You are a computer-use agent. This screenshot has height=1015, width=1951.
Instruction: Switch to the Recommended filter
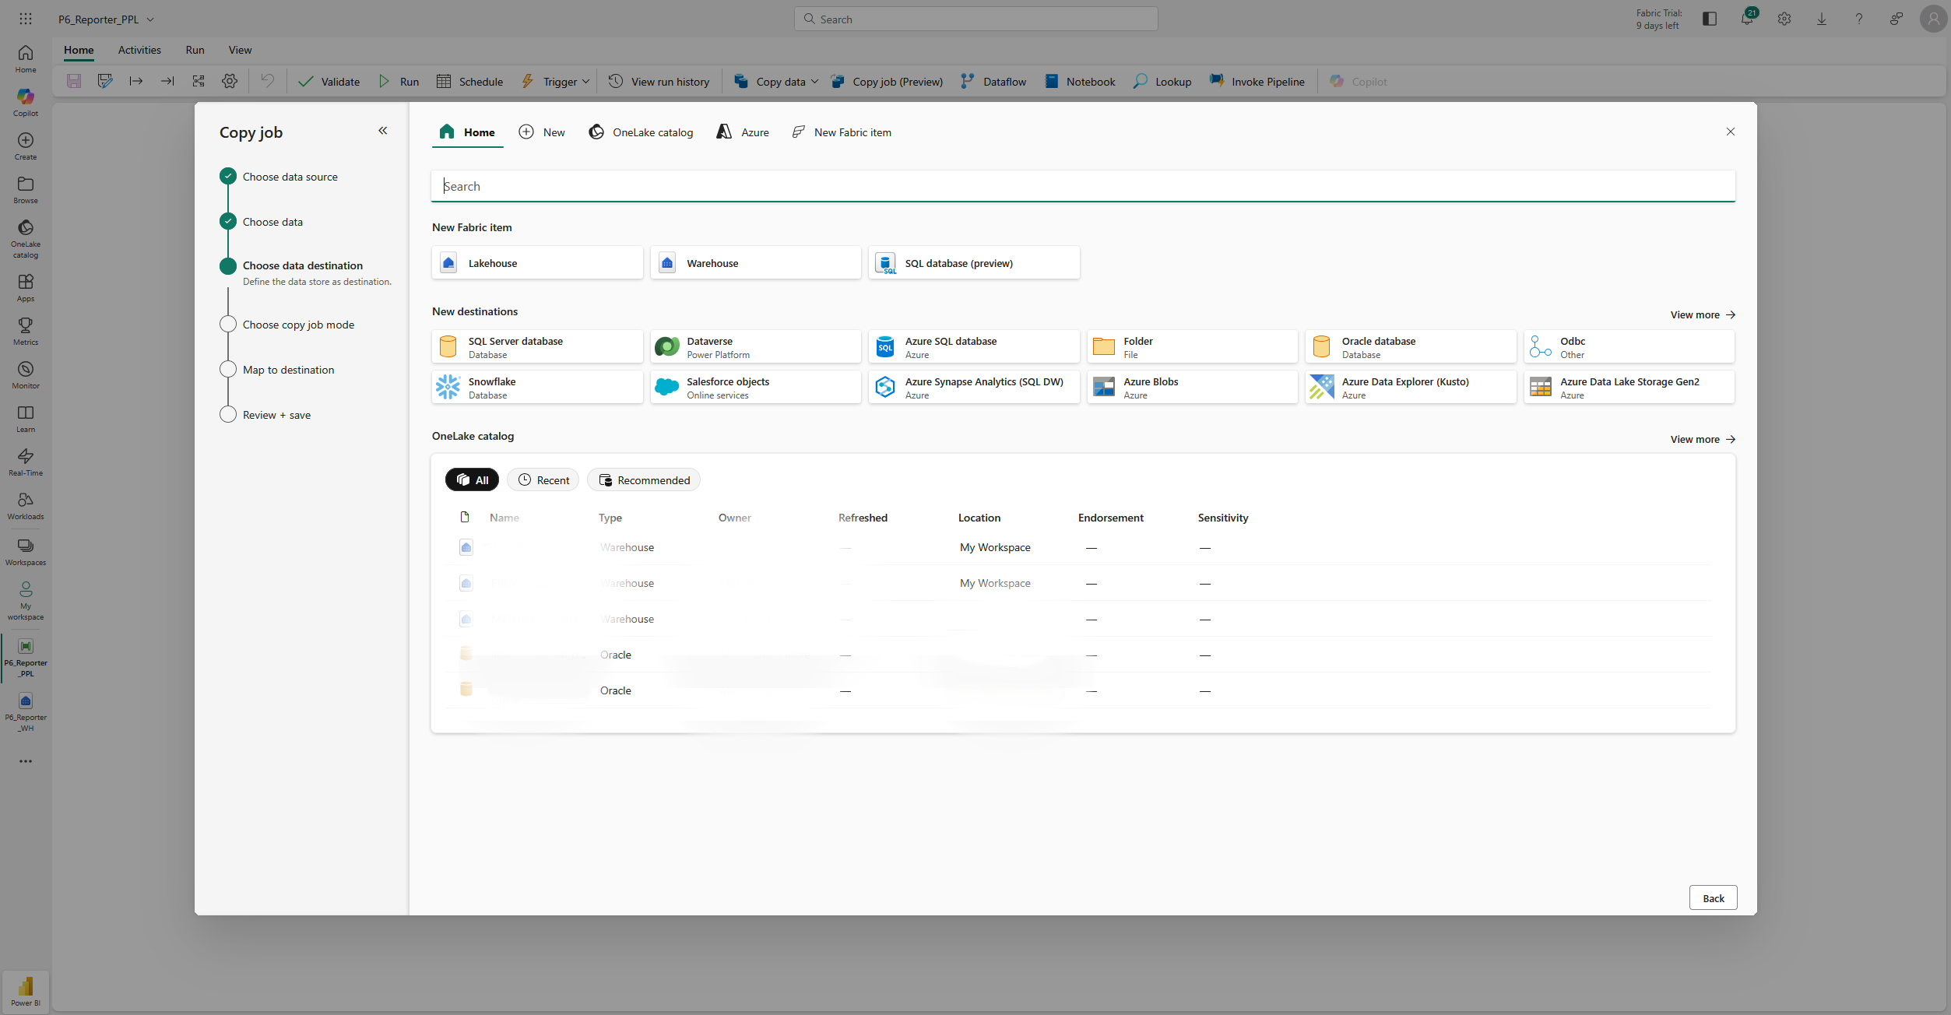(643, 479)
